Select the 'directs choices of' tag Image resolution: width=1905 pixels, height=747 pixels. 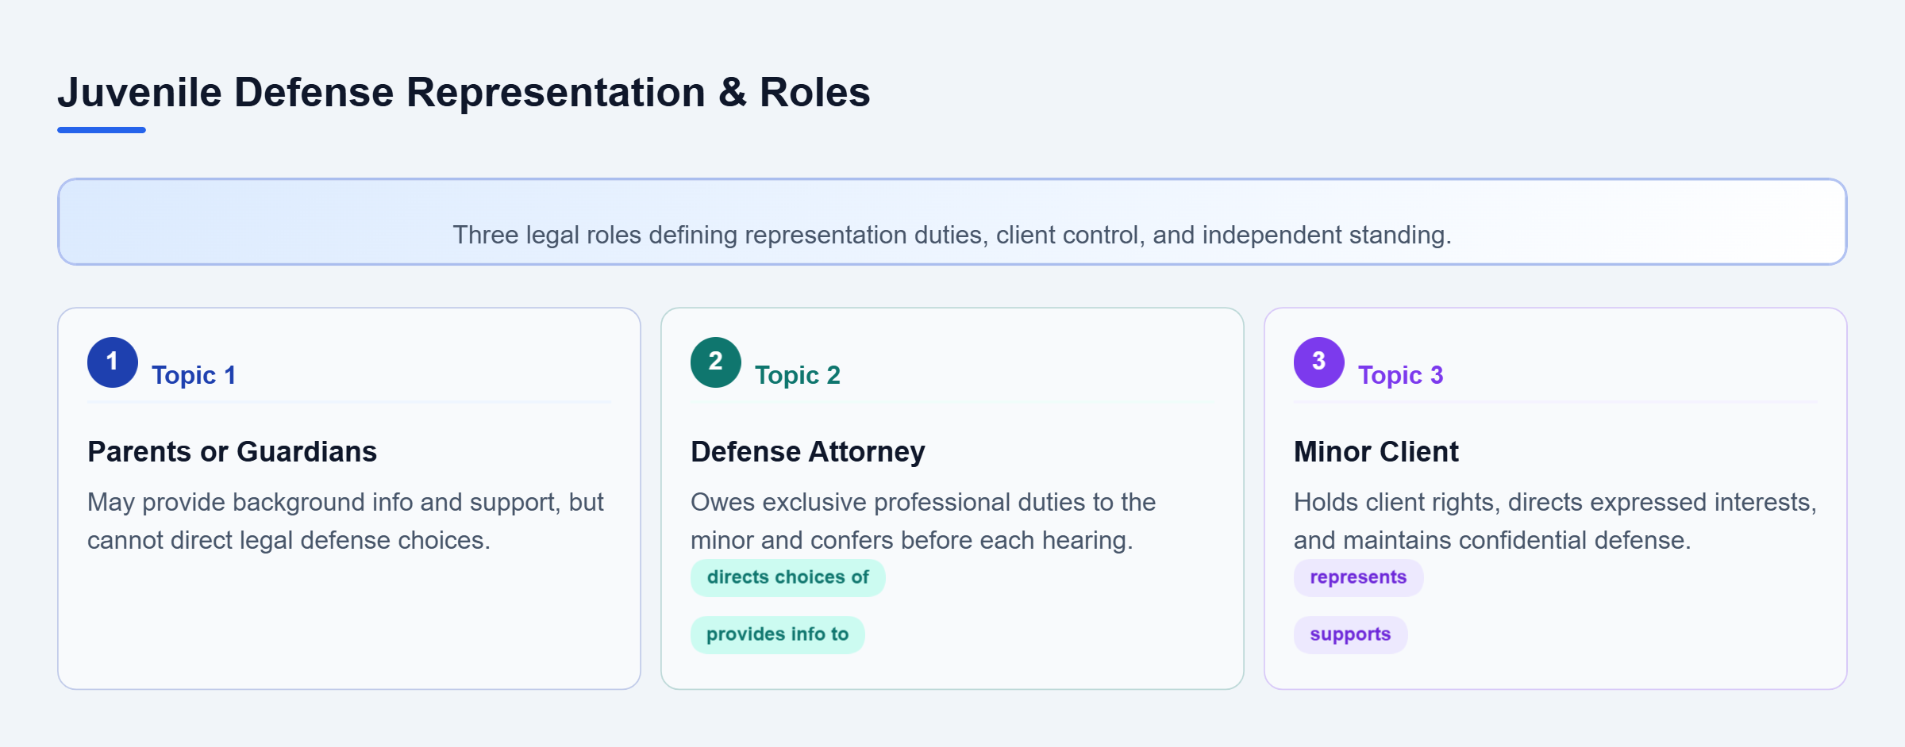click(x=788, y=577)
